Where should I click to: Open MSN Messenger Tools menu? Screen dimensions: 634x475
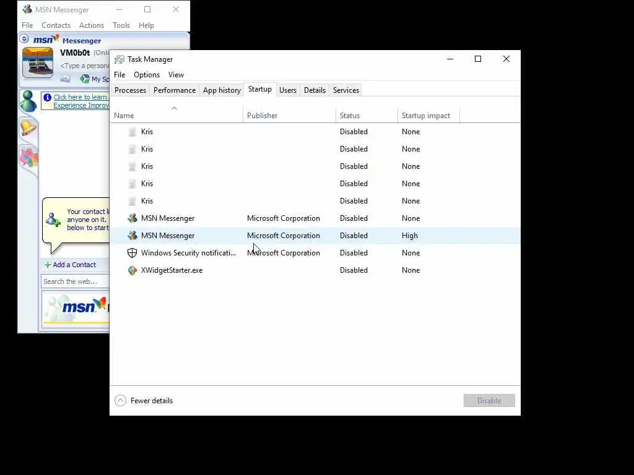click(121, 25)
